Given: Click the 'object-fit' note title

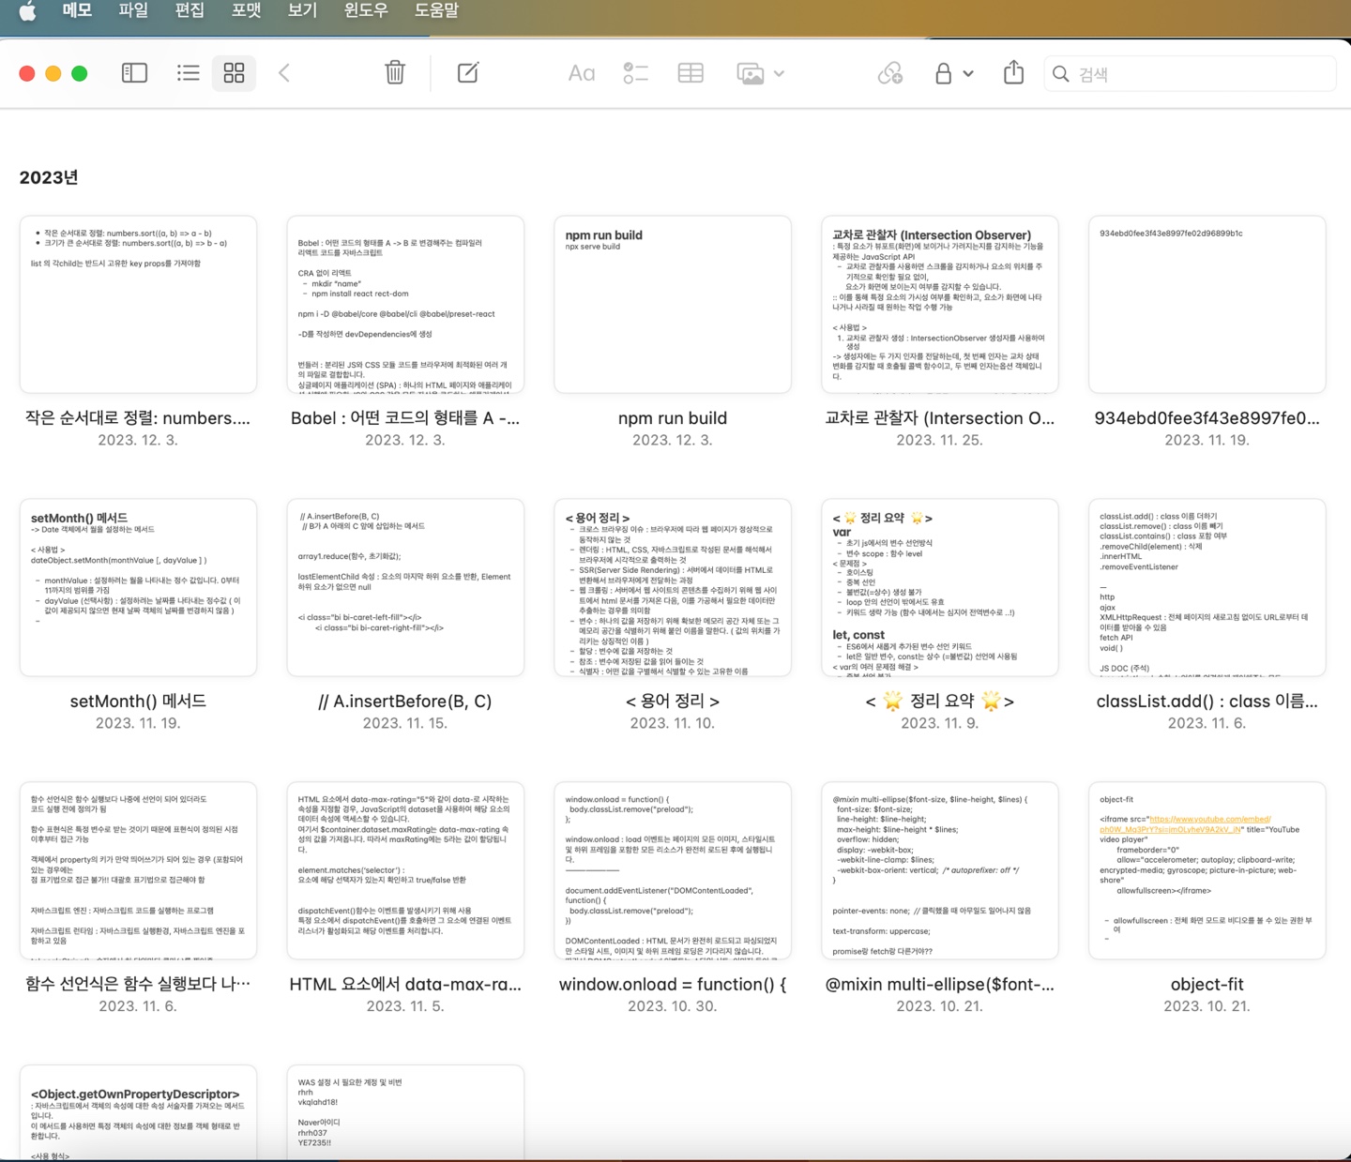Looking at the screenshot, I should (1207, 985).
